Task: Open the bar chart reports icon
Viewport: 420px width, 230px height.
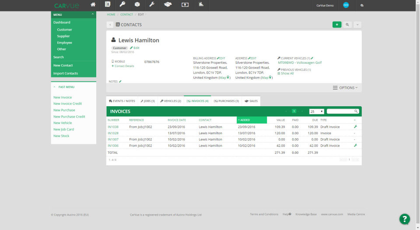Action: [201, 5]
